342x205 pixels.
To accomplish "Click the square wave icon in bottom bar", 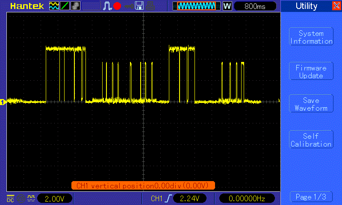I will tap(30, 198).
